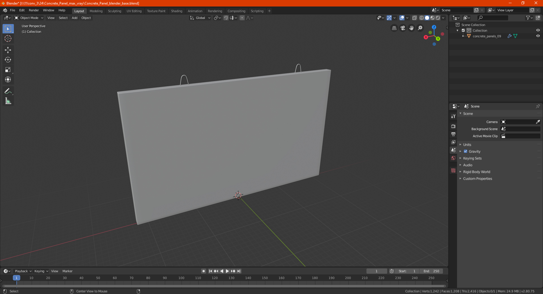Choose the Move tool
Image resolution: width=543 pixels, height=294 pixels.
tap(8, 50)
